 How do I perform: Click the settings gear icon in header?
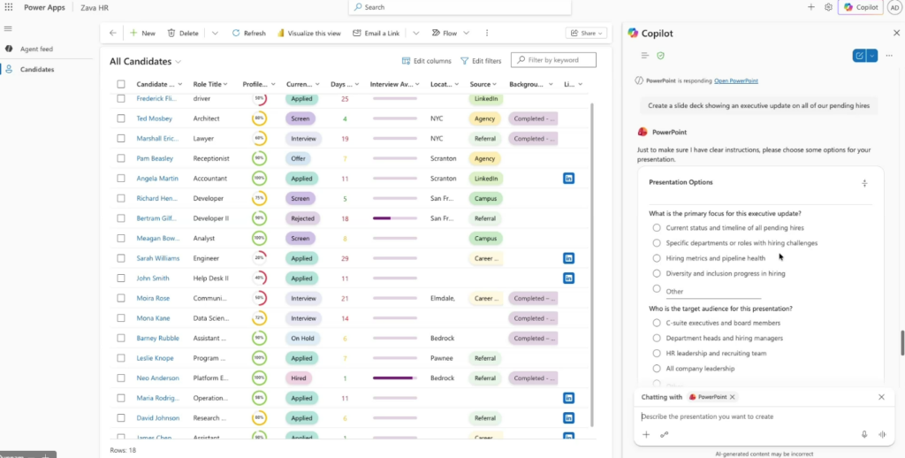tap(828, 7)
